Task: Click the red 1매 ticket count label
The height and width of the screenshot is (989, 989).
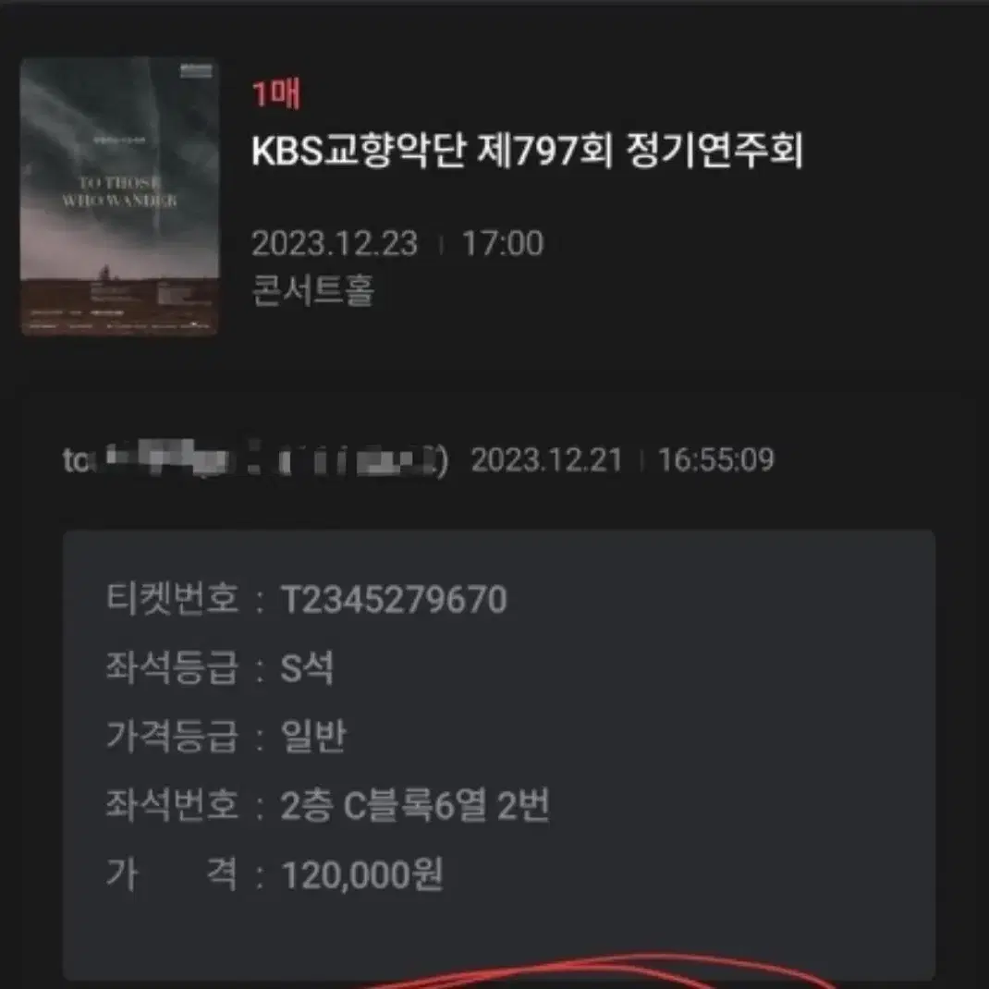Action: [276, 94]
